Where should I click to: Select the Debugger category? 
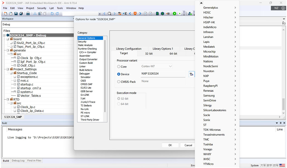pyautogui.click(x=85, y=74)
